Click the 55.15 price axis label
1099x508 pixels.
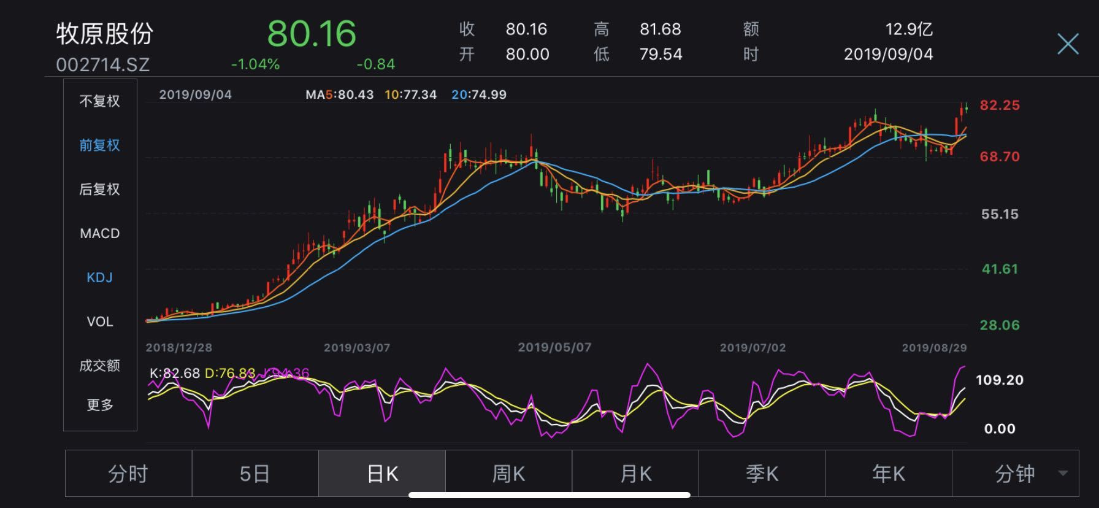[x=1000, y=215]
